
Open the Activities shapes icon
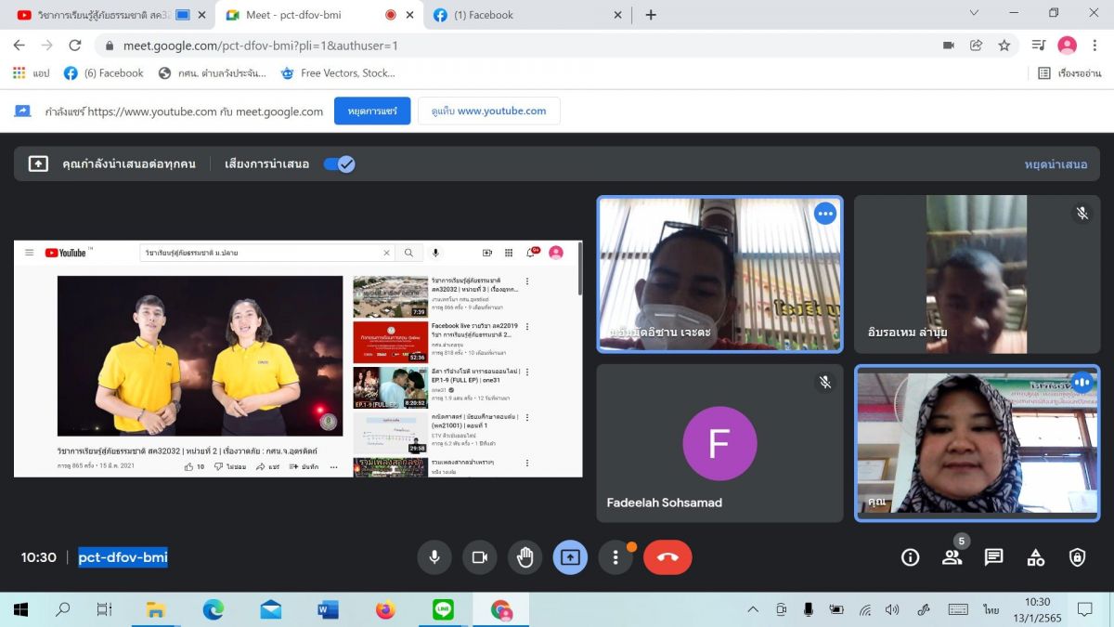click(x=1035, y=557)
